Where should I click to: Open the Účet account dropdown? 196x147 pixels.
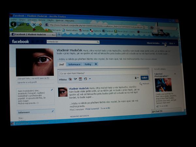[x=172, y=43]
